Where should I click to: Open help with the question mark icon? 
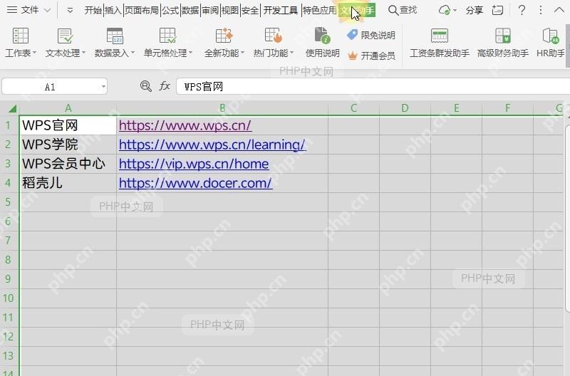(x=522, y=10)
